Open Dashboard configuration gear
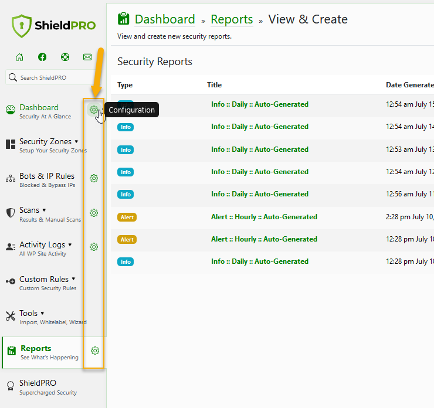Viewport: 434px width, 408px height. (x=94, y=110)
